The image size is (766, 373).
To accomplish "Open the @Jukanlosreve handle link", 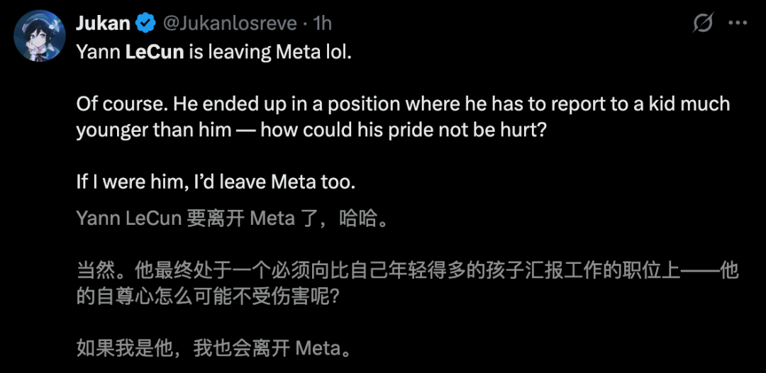I will (230, 23).
